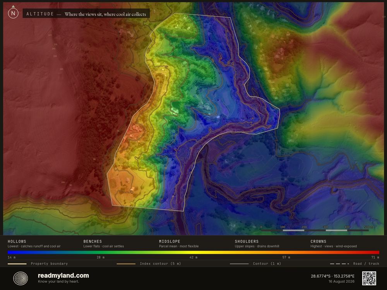
Task: Click the Property boundary legend entry
Action: [38, 264]
